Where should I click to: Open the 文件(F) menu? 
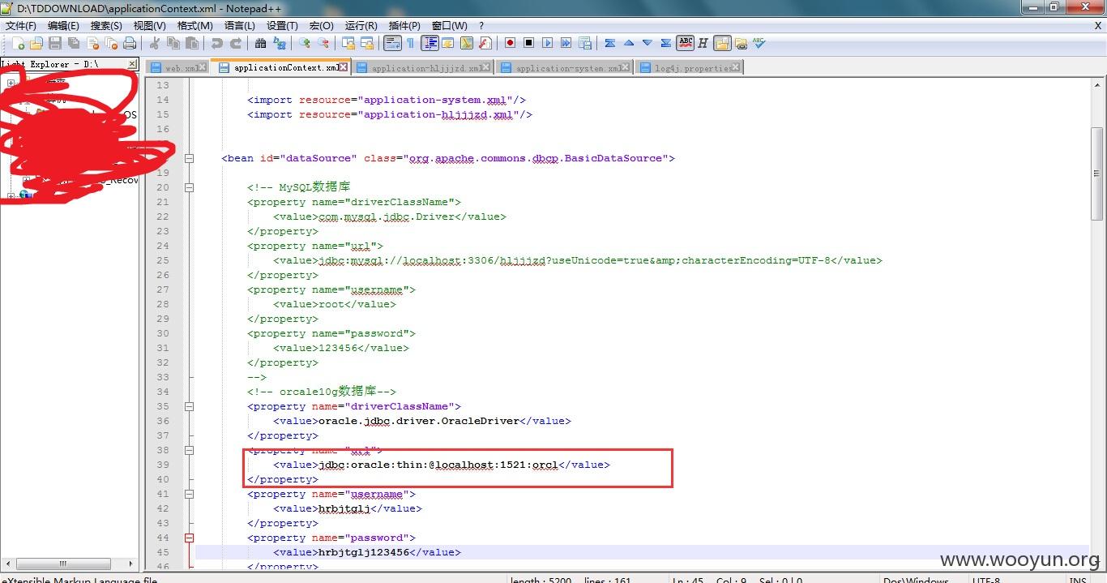coord(21,26)
